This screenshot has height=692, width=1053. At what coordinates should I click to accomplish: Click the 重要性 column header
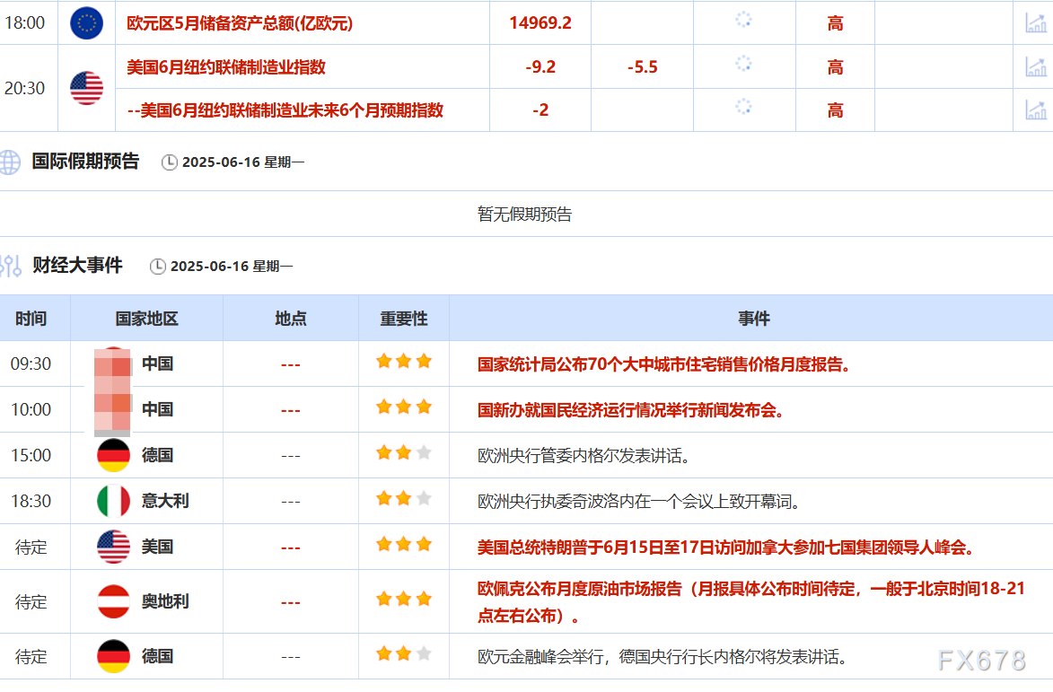403,318
